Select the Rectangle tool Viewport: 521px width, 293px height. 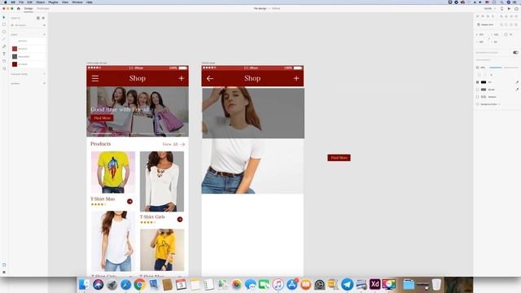tap(4, 24)
